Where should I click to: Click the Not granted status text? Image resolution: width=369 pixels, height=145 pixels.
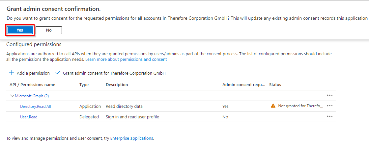[300, 106]
